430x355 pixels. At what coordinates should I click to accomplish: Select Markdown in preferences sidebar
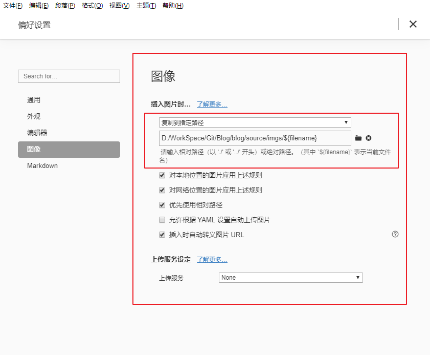pyautogui.click(x=69, y=165)
